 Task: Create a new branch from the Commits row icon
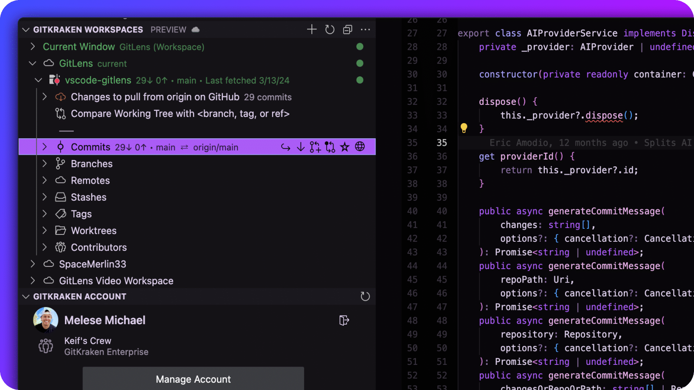tap(315, 147)
